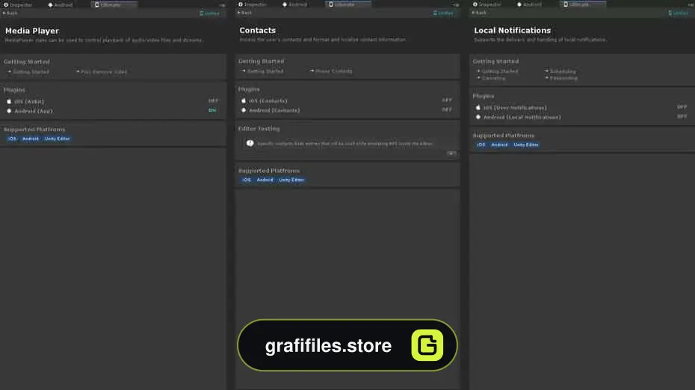Toggle Android (Contacts) plugin switch
This screenshot has height=390, width=695.
447,109
